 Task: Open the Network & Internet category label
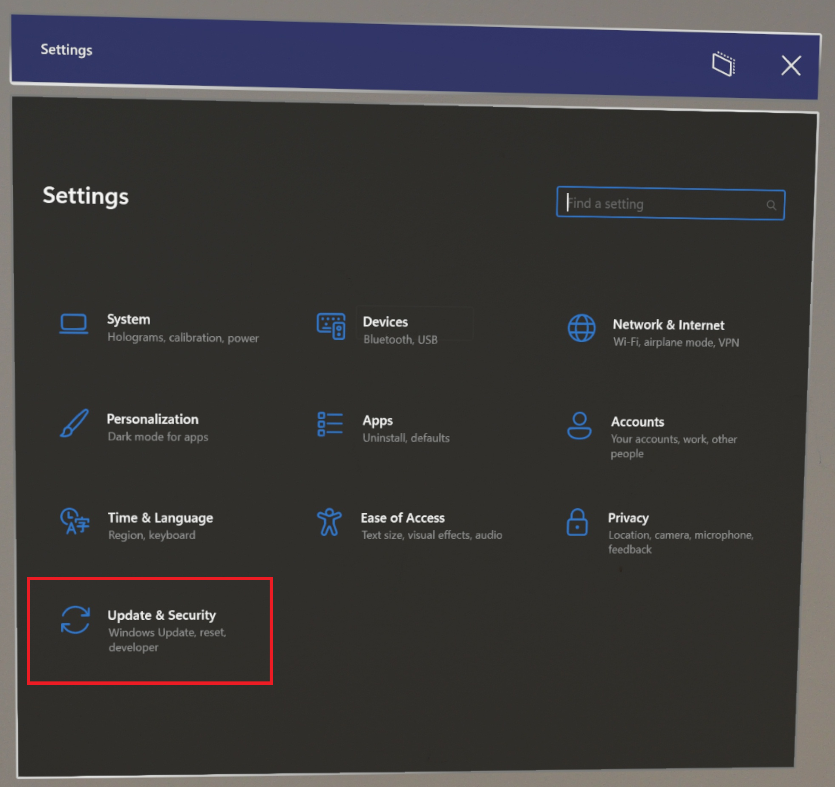click(x=668, y=325)
